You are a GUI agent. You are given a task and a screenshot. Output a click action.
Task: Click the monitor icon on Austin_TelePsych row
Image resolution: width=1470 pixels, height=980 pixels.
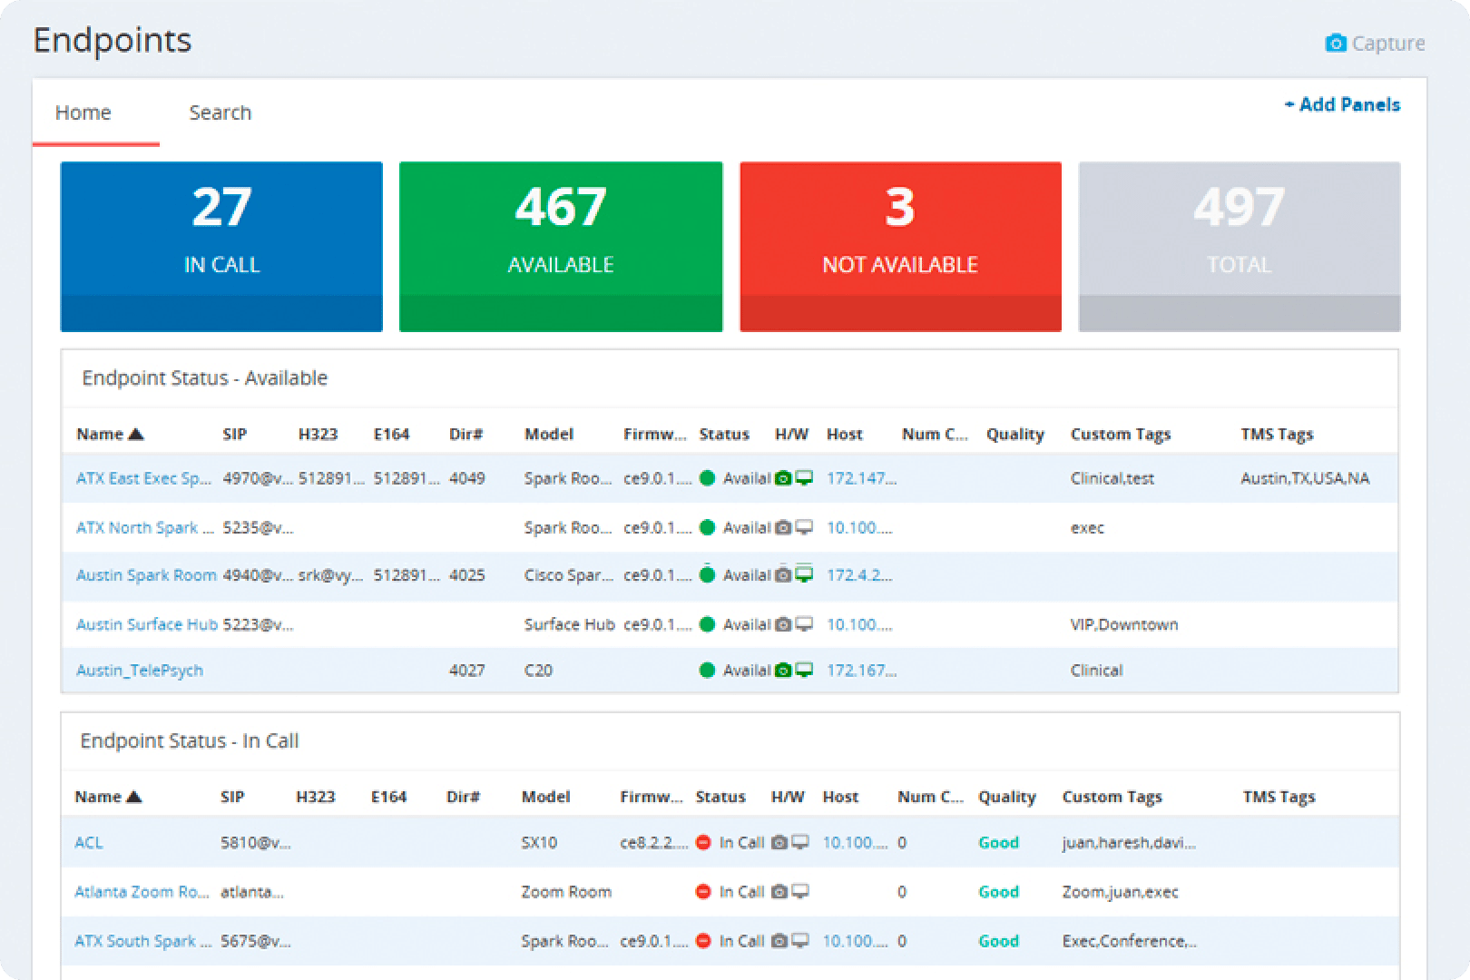click(x=803, y=670)
